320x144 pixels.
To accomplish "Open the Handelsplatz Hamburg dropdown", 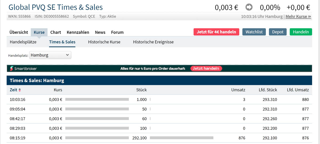I will pos(50,55).
